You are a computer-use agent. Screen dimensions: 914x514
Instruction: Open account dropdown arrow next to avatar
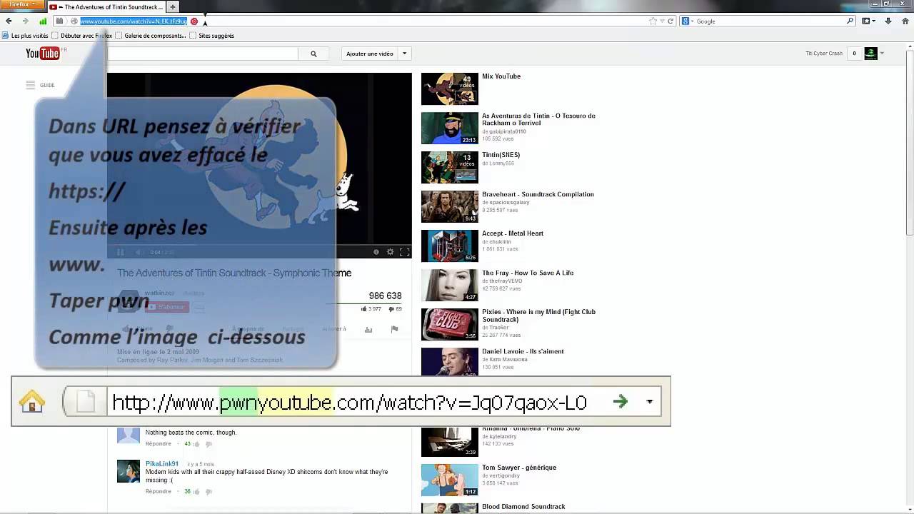click(882, 54)
